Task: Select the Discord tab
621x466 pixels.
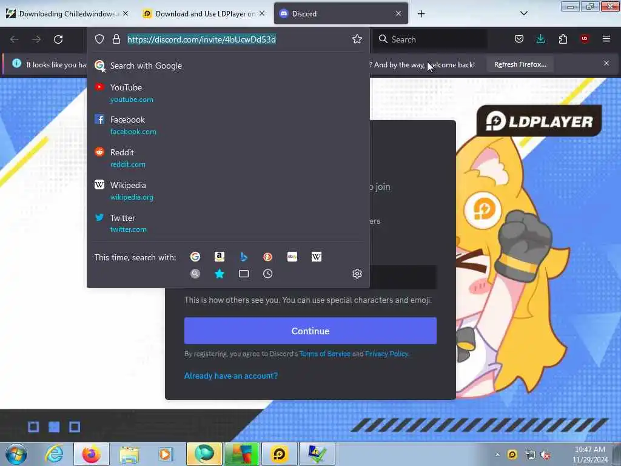Action: (x=341, y=14)
